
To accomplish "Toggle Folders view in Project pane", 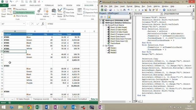I will pos(109,17).
